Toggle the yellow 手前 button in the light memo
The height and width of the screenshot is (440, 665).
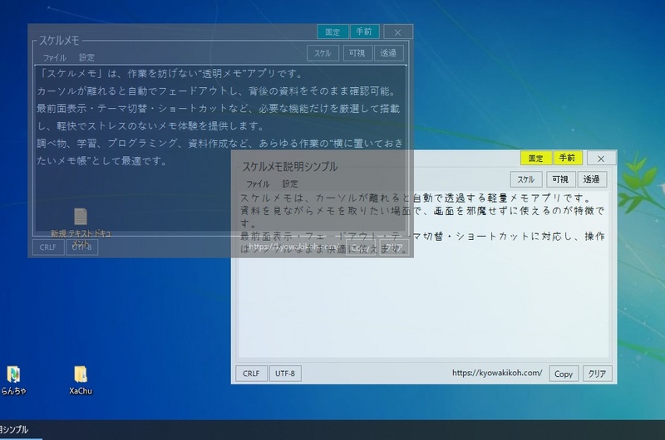click(x=566, y=158)
